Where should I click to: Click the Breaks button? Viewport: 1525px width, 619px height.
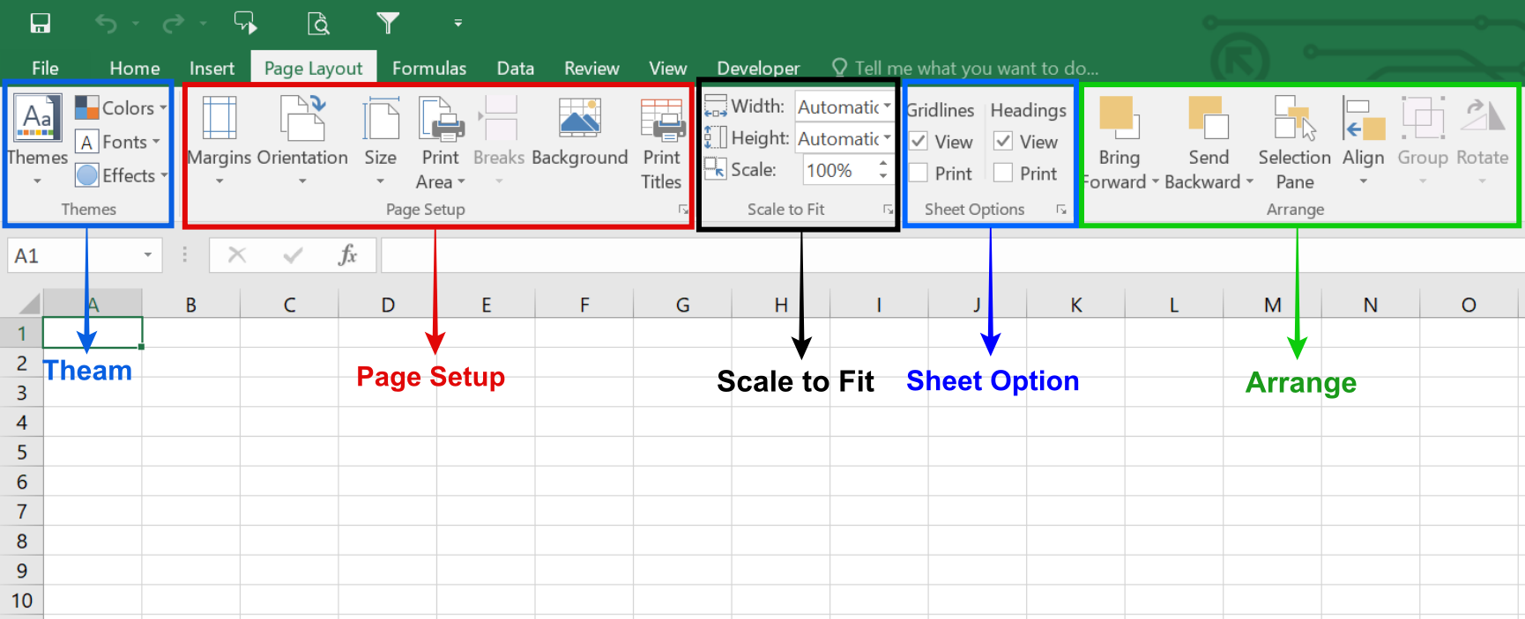[x=499, y=141]
